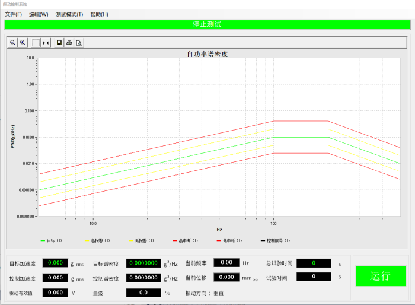Viewport: 415px width, 305px height.
Task: Open print preview from the toolbar
Action: click(x=79, y=43)
